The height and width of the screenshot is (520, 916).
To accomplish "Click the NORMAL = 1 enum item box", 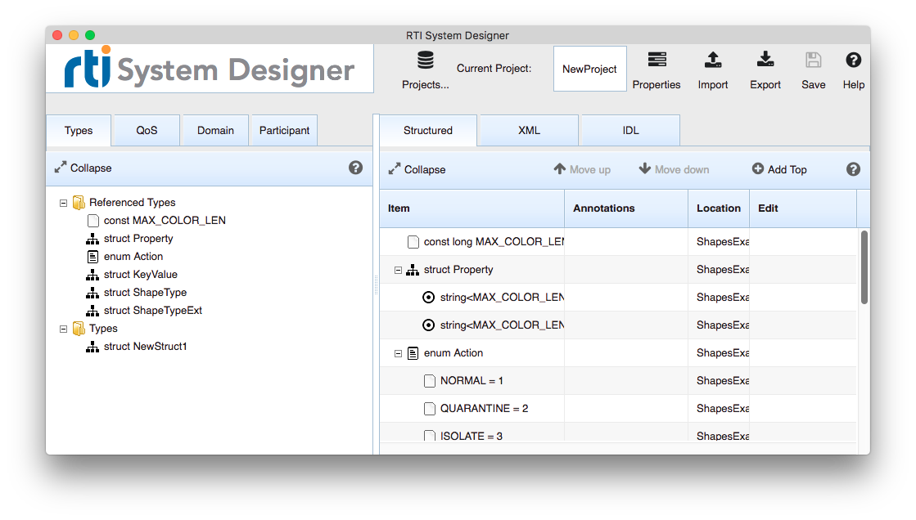I will tap(430, 381).
